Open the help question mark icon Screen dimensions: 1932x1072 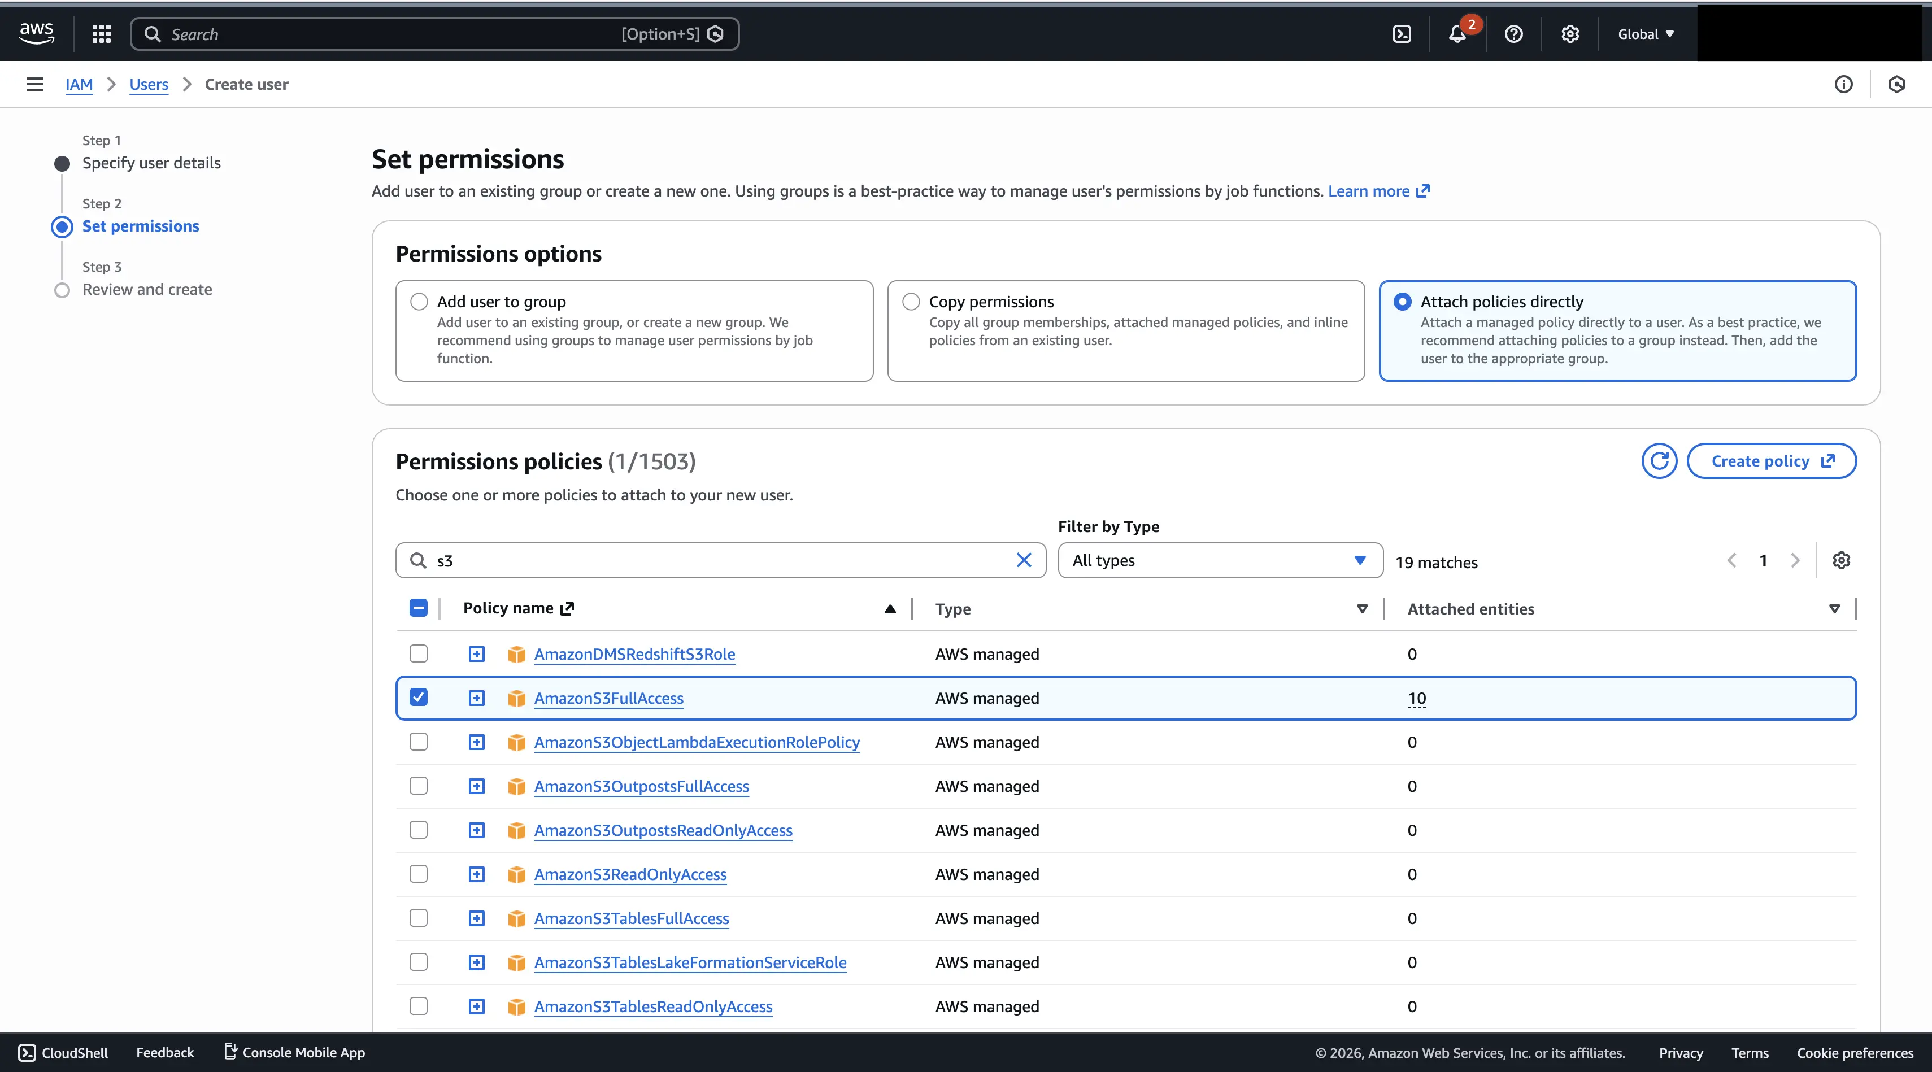[1513, 34]
